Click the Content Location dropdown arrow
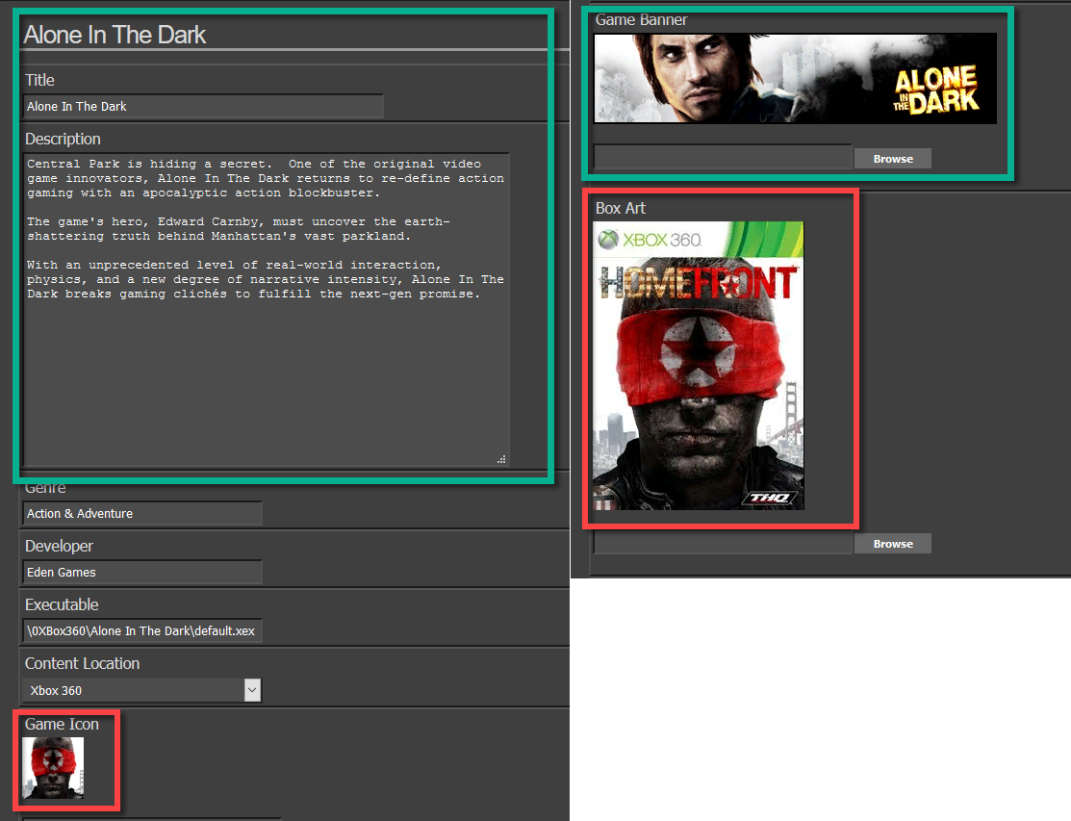The height and width of the screenshot is (821, 1071). pos(252,690)
